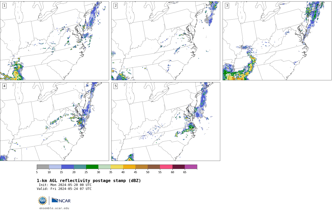This screenshot has width=334, height=211.
Task: Click the brown 50-55 dBZ swatch
Action: [x=154, y=167]
